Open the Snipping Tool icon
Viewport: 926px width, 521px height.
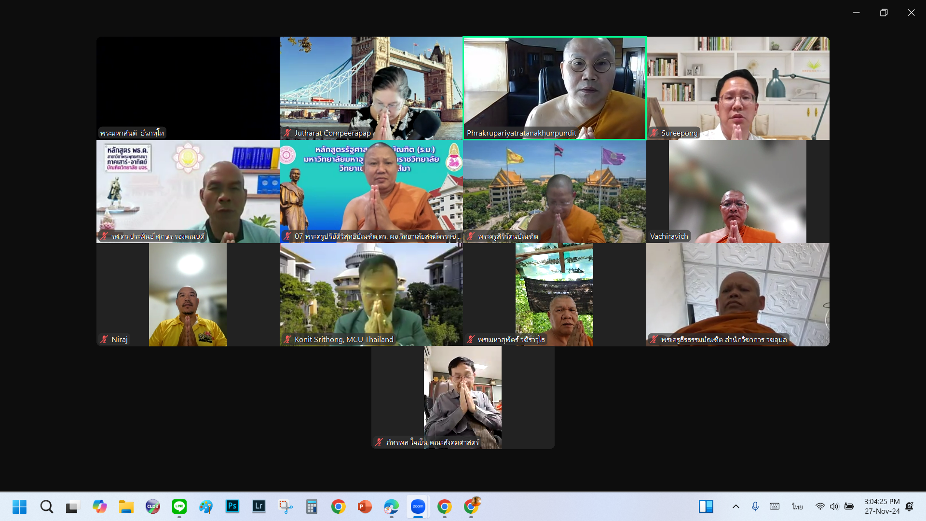point(286,507)
